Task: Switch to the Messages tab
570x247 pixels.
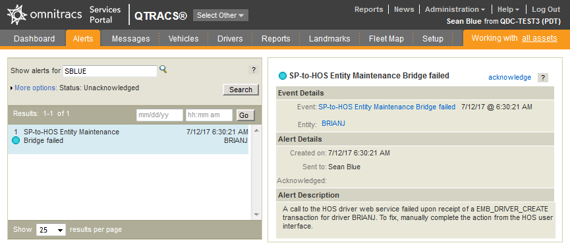Action: click(131, 38)
